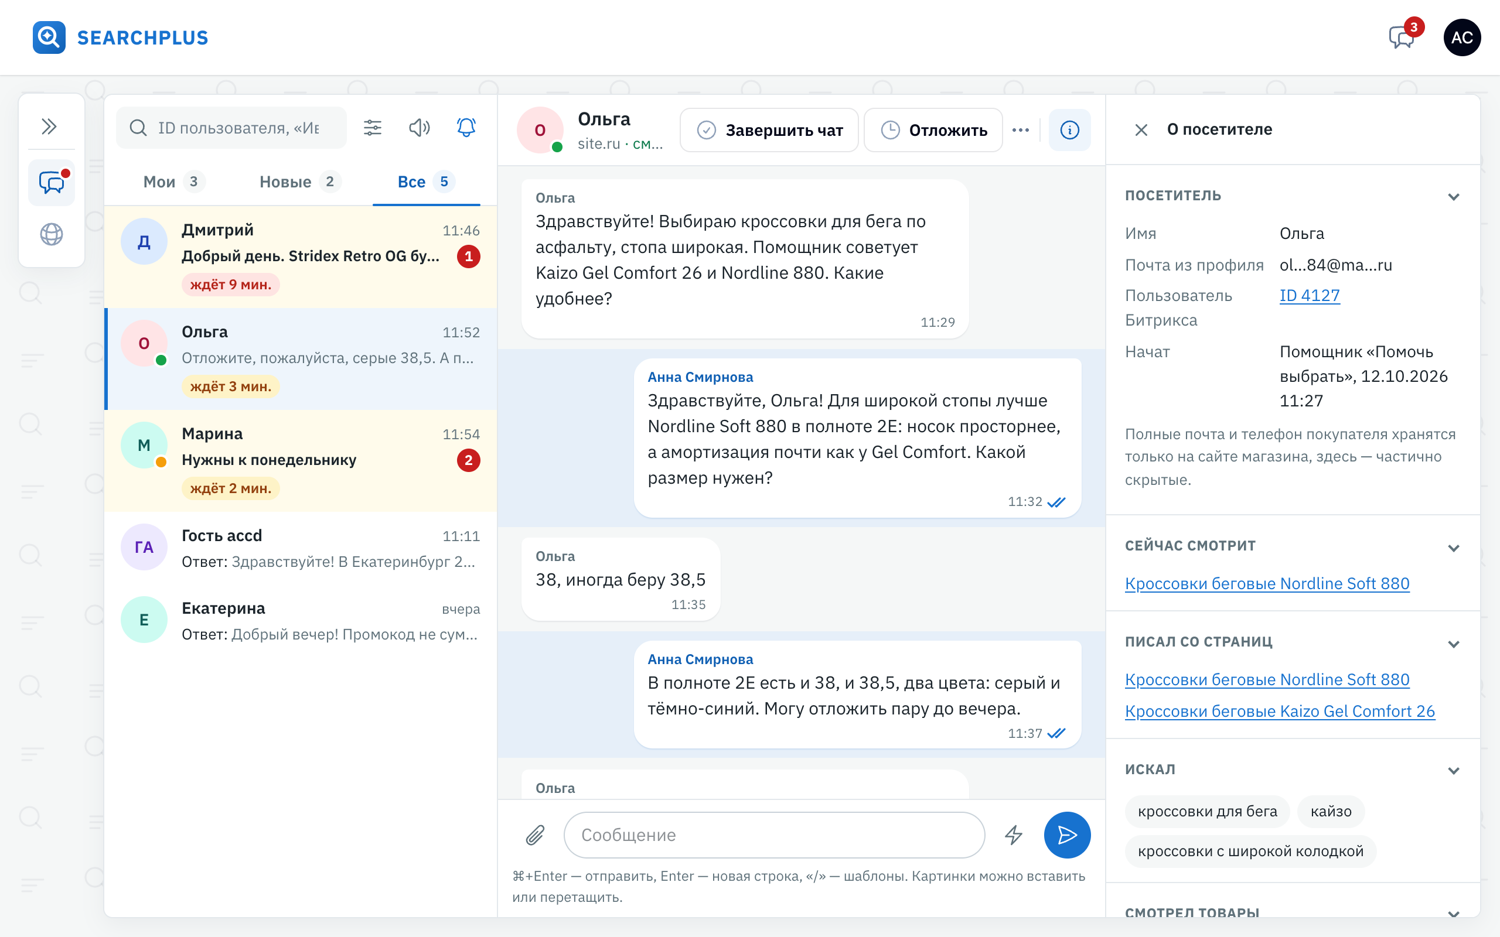Viewport: 1500px width, 937px height.
Task: Toggle bell notifications icon
Action: pos(466,128)
